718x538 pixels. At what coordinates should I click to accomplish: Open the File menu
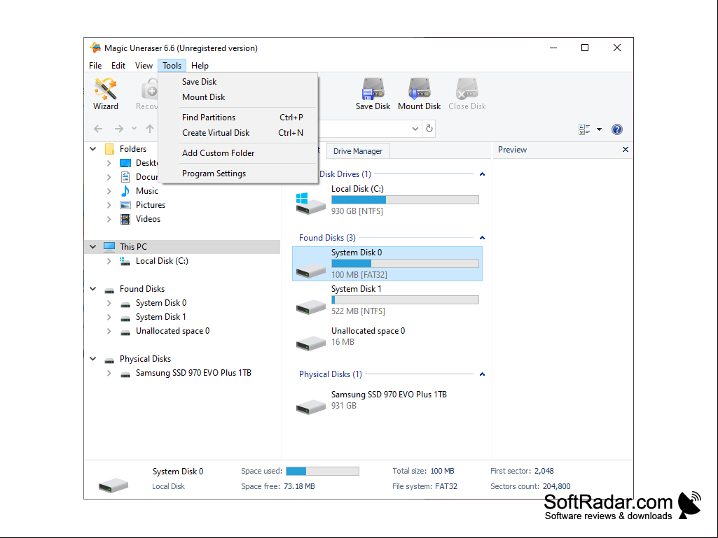click(x=95, y=66)
